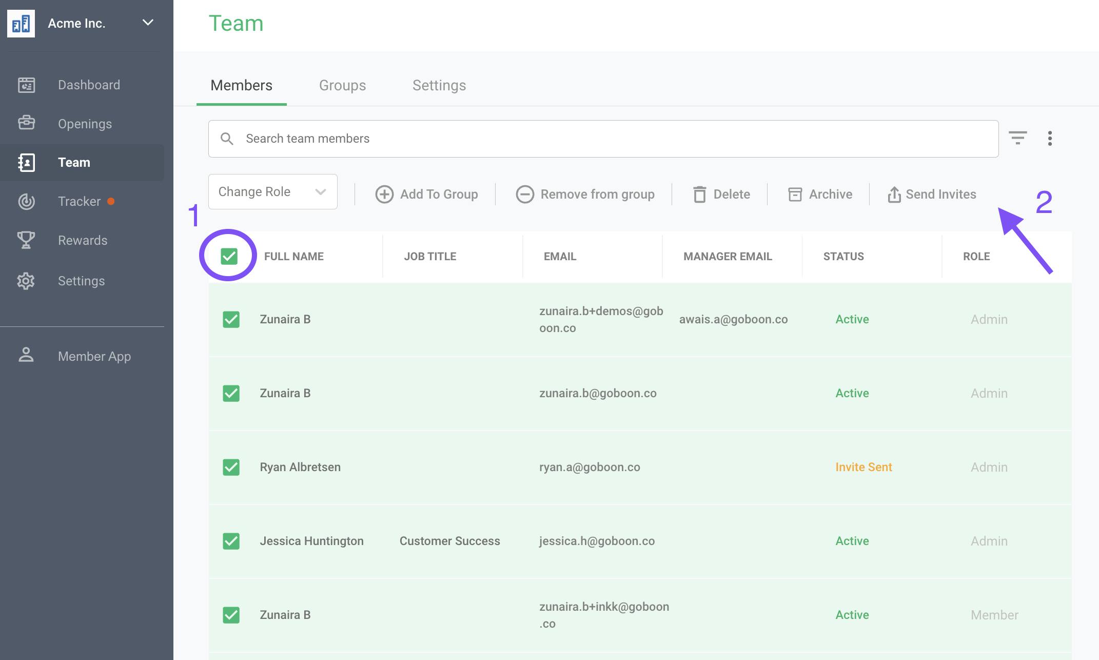Click Jessica Huntington's Admin role

tap(989, 541)
